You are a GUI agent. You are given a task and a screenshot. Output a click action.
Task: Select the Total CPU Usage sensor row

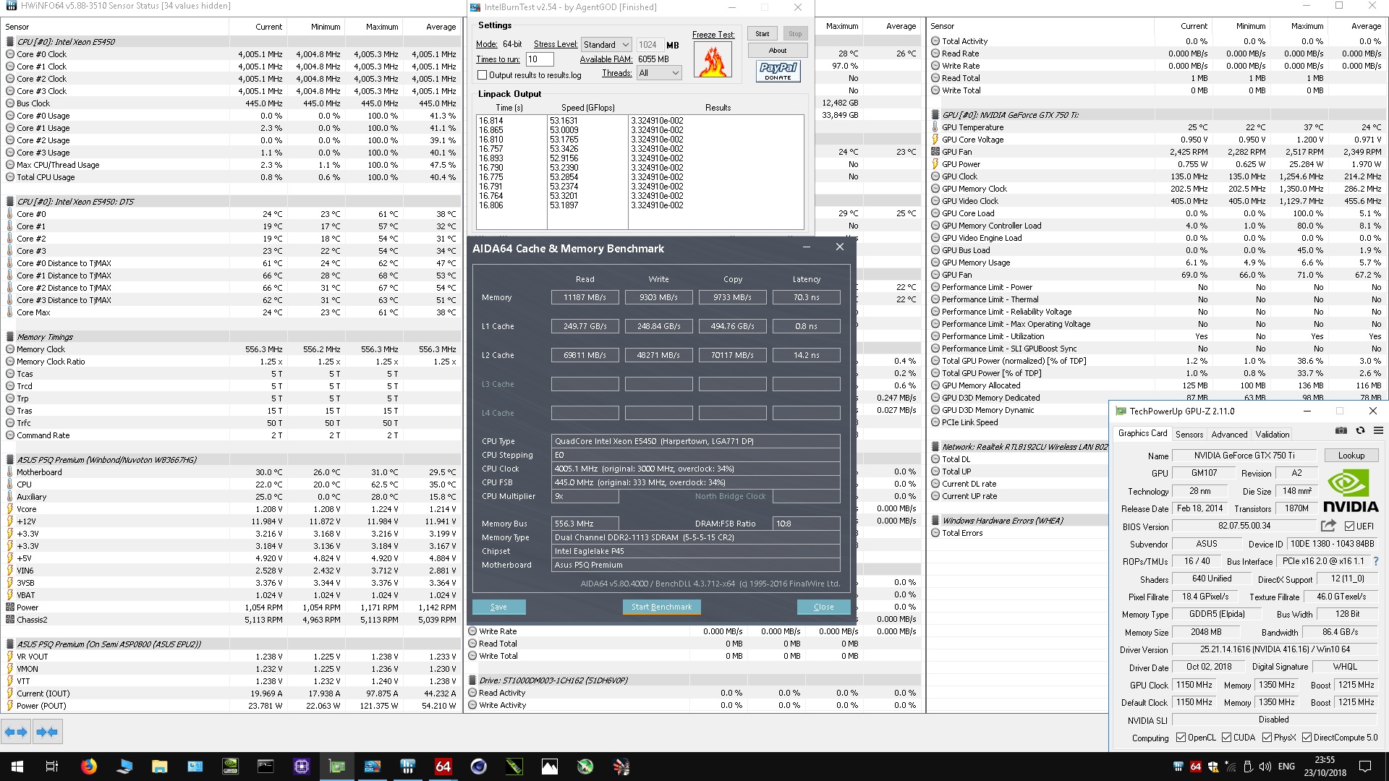coord(231,177)
